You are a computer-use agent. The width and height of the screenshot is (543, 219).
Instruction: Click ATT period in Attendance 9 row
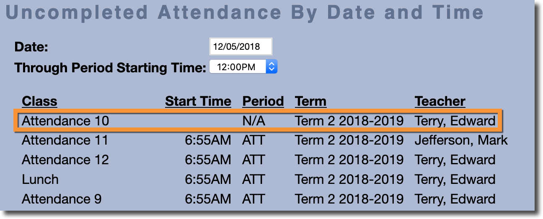pyautogui.click(x=253, y=199)
